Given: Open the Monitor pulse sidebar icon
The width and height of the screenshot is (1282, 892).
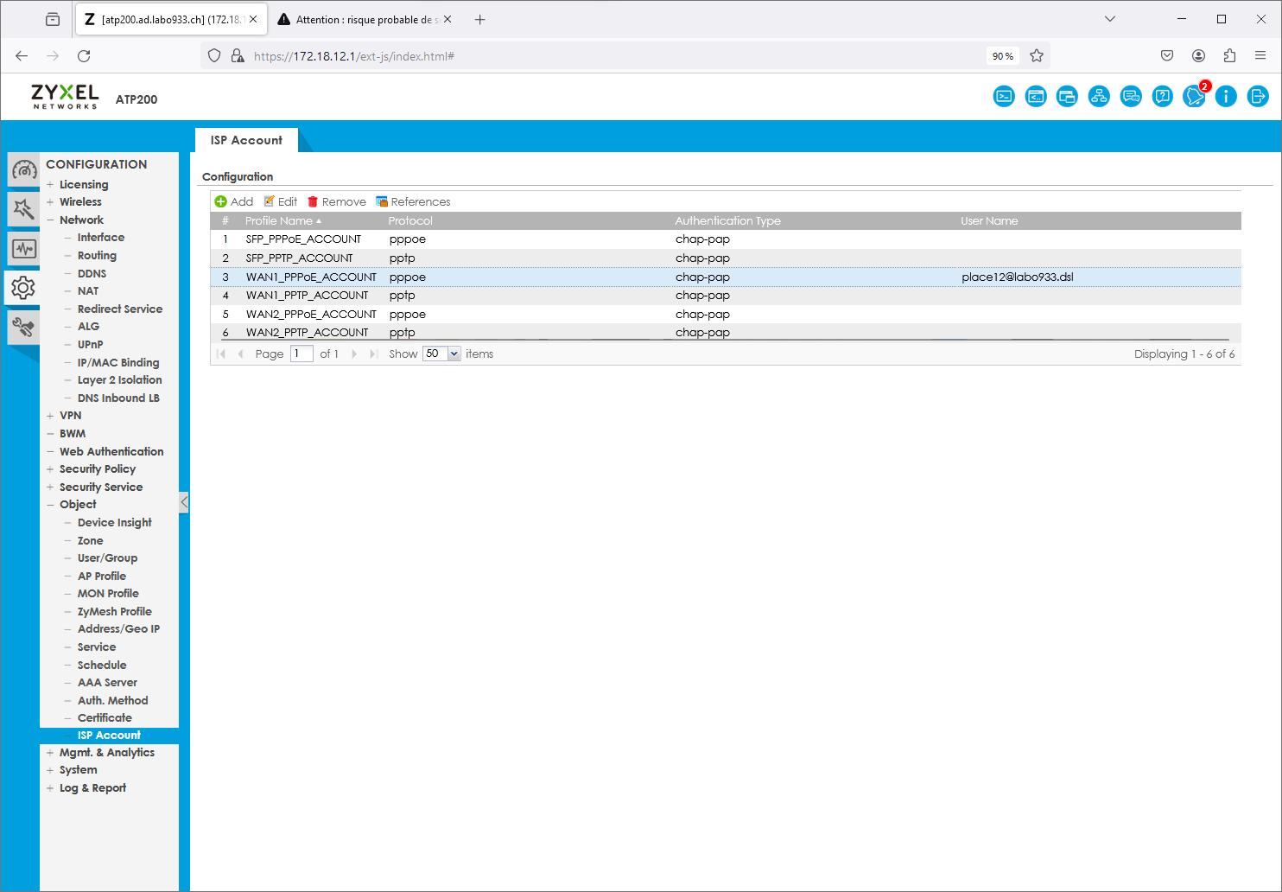Looking at the screenshot, I should [x=23, y=249].
